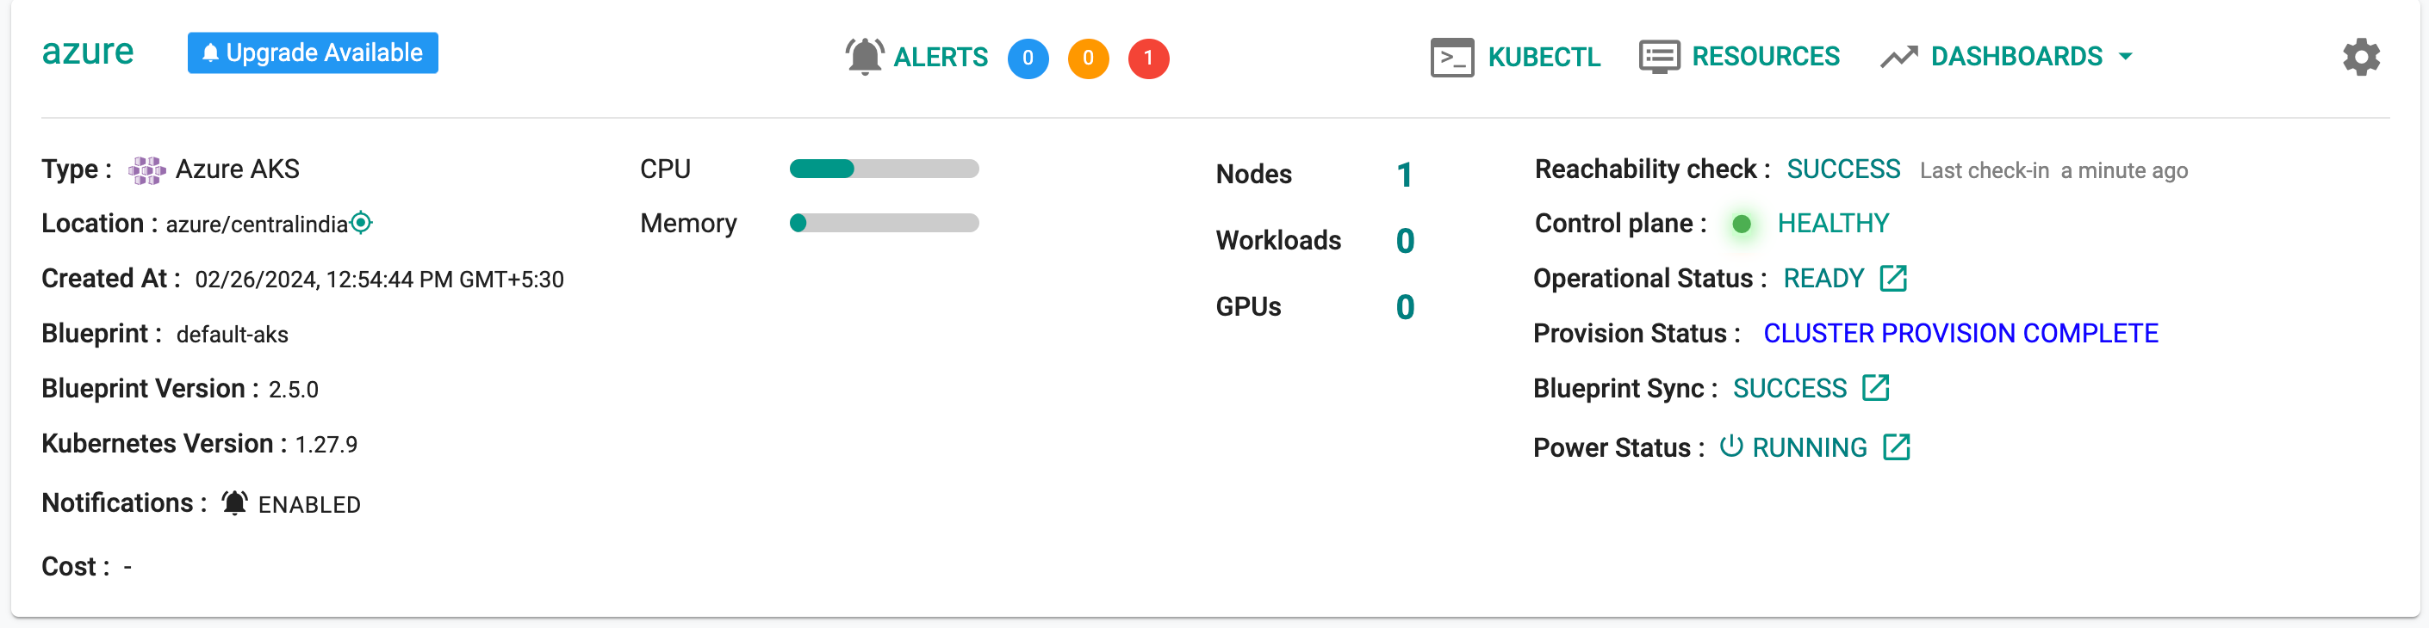Screen dimensions: 2429x628
Task: Click the Azure AKS type icon
Action: 147,170
